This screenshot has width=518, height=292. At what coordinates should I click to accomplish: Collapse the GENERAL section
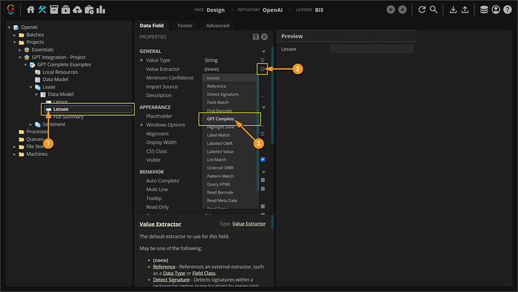click(263, 51)
